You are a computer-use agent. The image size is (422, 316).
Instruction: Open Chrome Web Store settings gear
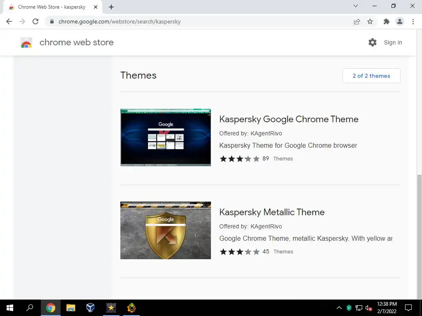[373, 42]
